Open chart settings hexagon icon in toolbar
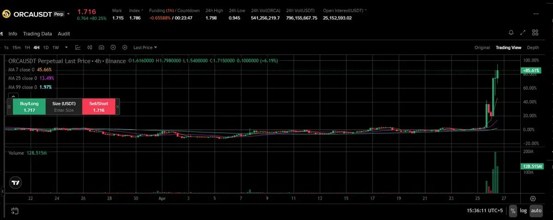This screenshot has height=220, width=553. tap(125, 47)
